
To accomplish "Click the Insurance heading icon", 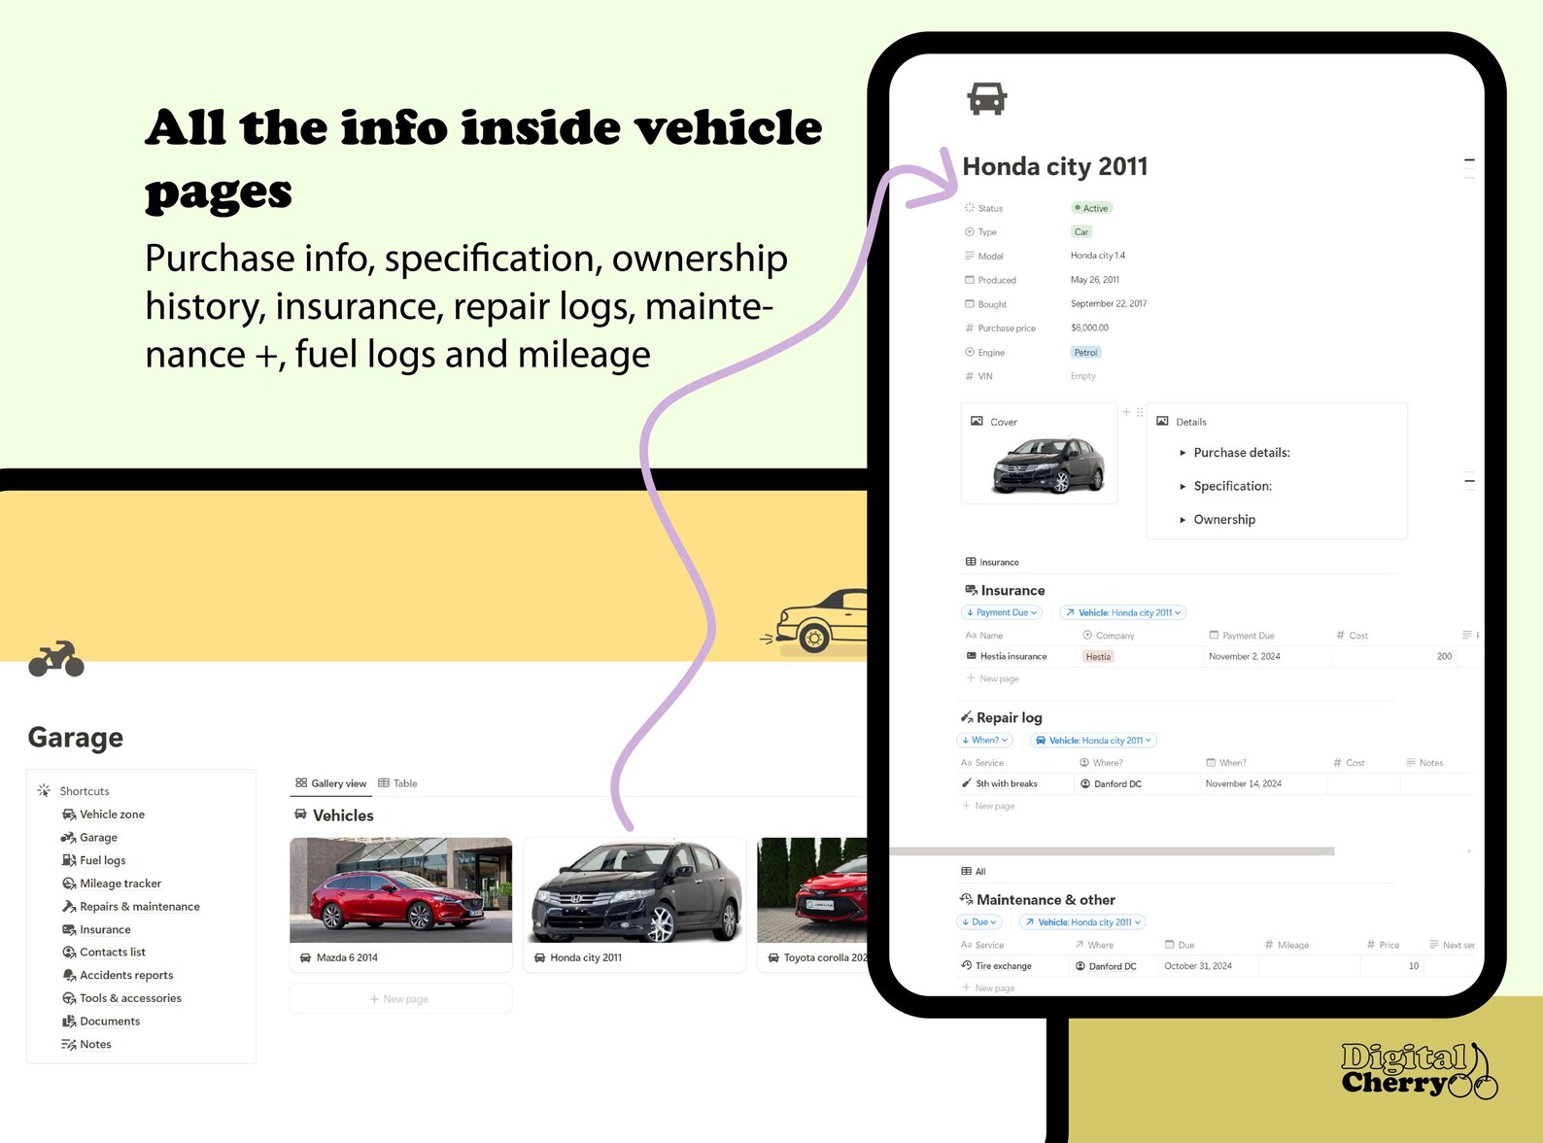I will 971,590.
